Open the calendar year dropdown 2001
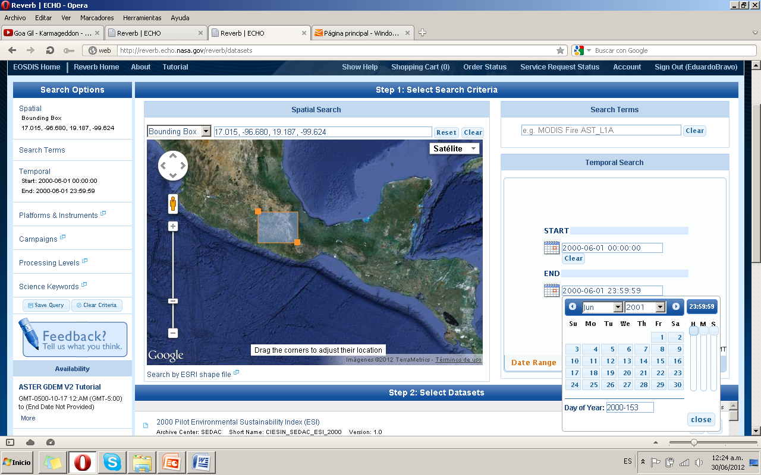761x475 pixels. coord(645,307)
